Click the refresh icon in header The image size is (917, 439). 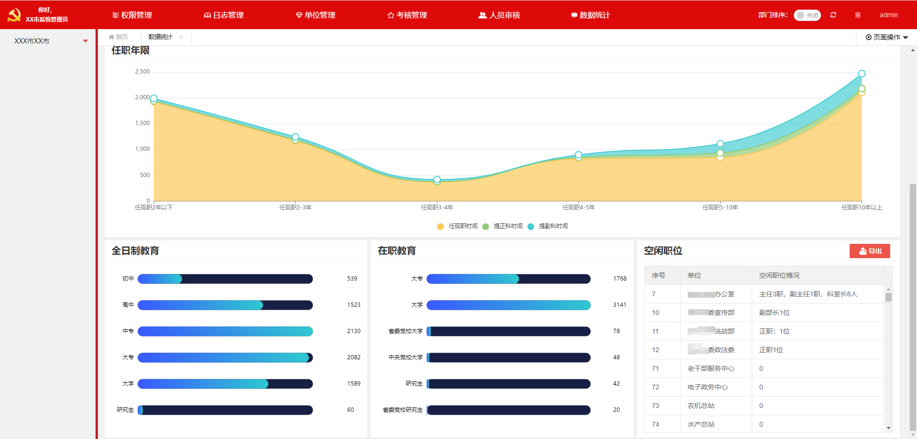[x=833, y=15]
